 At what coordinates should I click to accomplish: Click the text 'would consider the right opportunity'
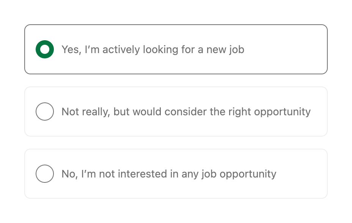coord(186,111)
